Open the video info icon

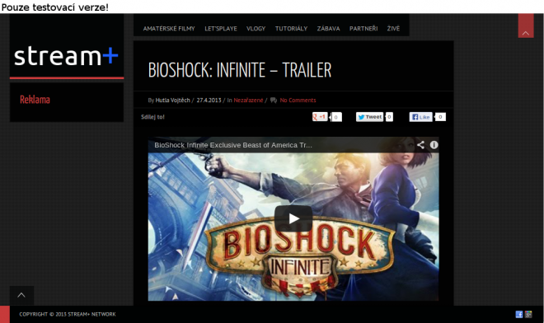coord(434,145)
